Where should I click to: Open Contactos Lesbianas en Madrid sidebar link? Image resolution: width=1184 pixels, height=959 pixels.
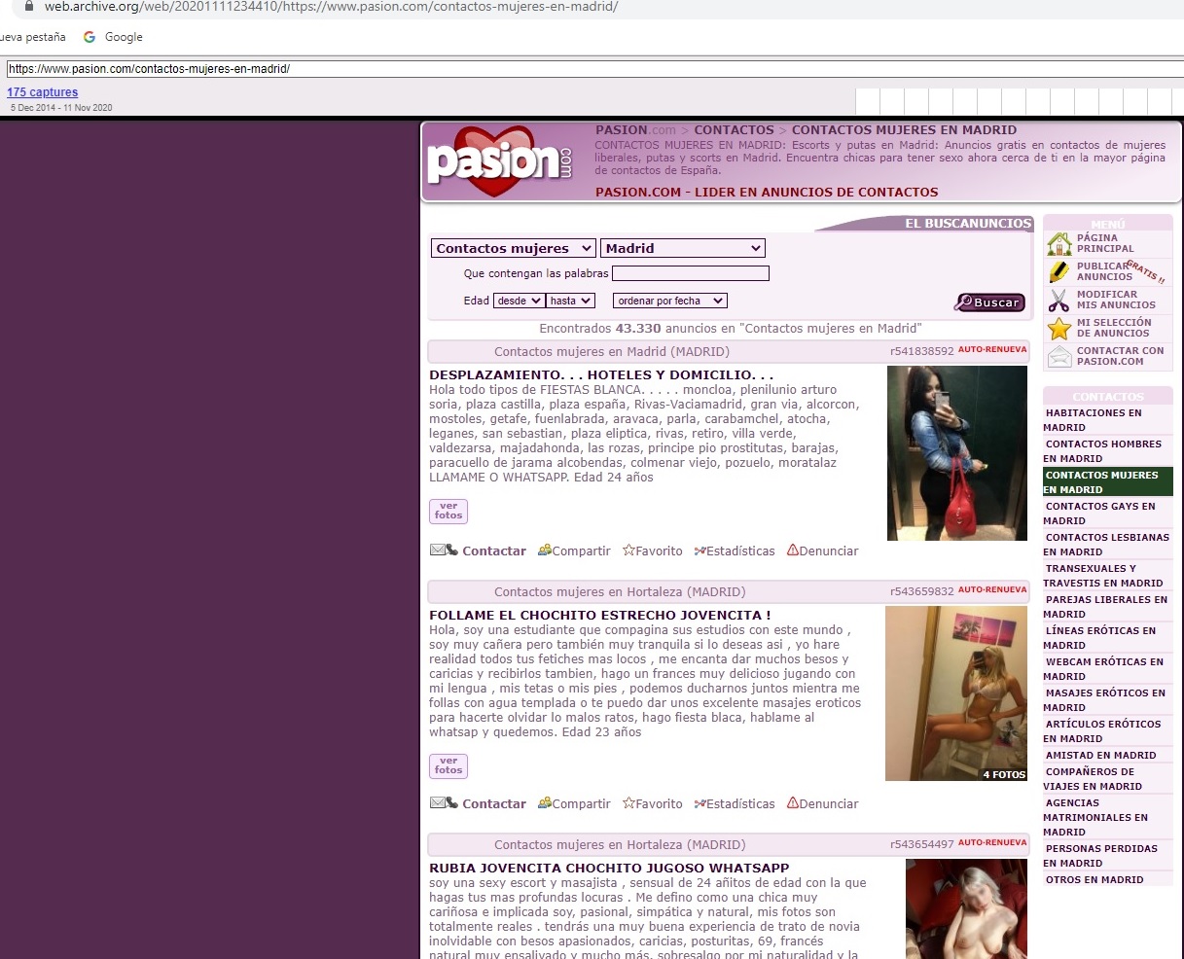click(1107, 545)
